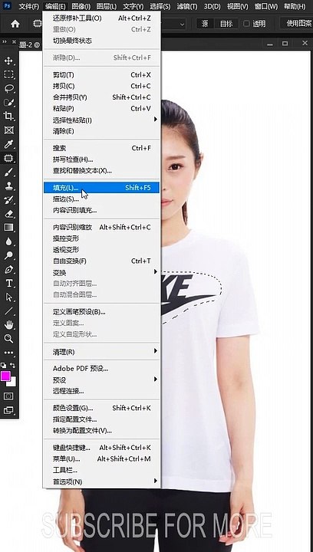Screen dimensions: 313x552
Task: Select the History Brush tool
Action: coord(8,200)
